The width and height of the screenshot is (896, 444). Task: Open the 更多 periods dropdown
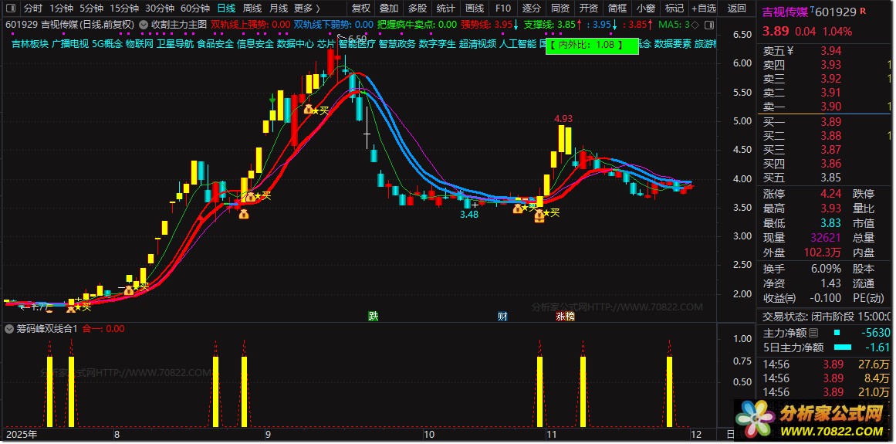point(307,8)
